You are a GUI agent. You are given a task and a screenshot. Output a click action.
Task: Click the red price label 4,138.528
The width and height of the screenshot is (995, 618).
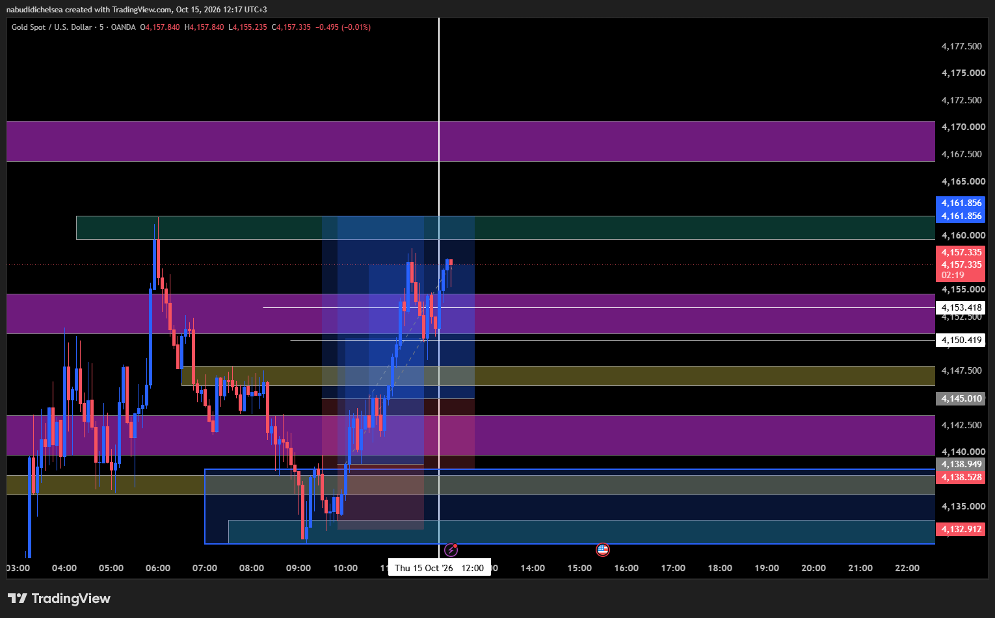tap(961, 477)
